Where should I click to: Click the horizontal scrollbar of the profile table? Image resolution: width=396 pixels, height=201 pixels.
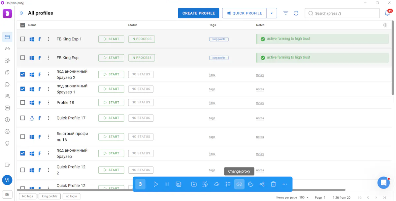[x=181, y=190]
